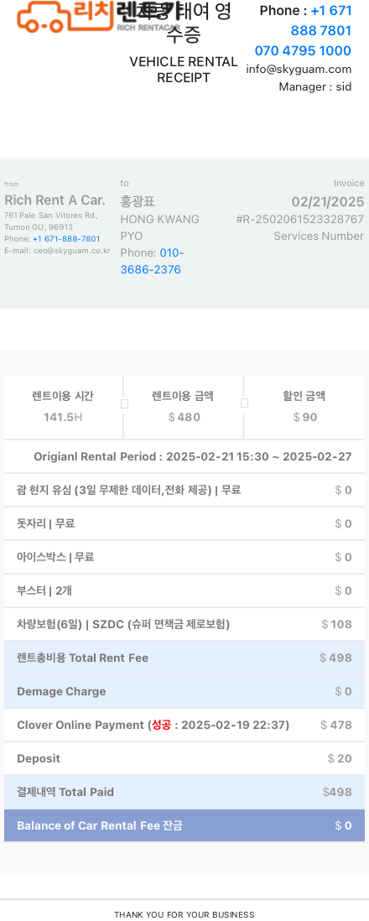Click the 할인 금액 $90 cell
The height and width of the screenshot is (921, 369).
[x=304, y=407]
